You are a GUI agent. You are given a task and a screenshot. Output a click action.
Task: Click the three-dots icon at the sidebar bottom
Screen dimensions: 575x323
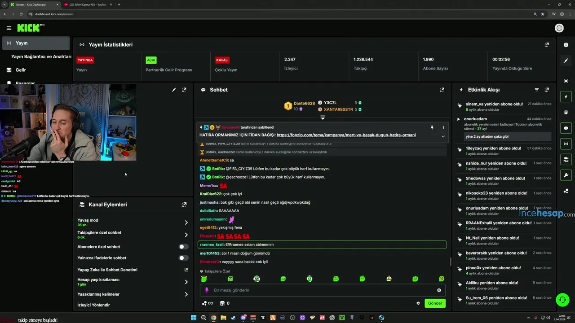pyautogui.click(x=566, y=191)
